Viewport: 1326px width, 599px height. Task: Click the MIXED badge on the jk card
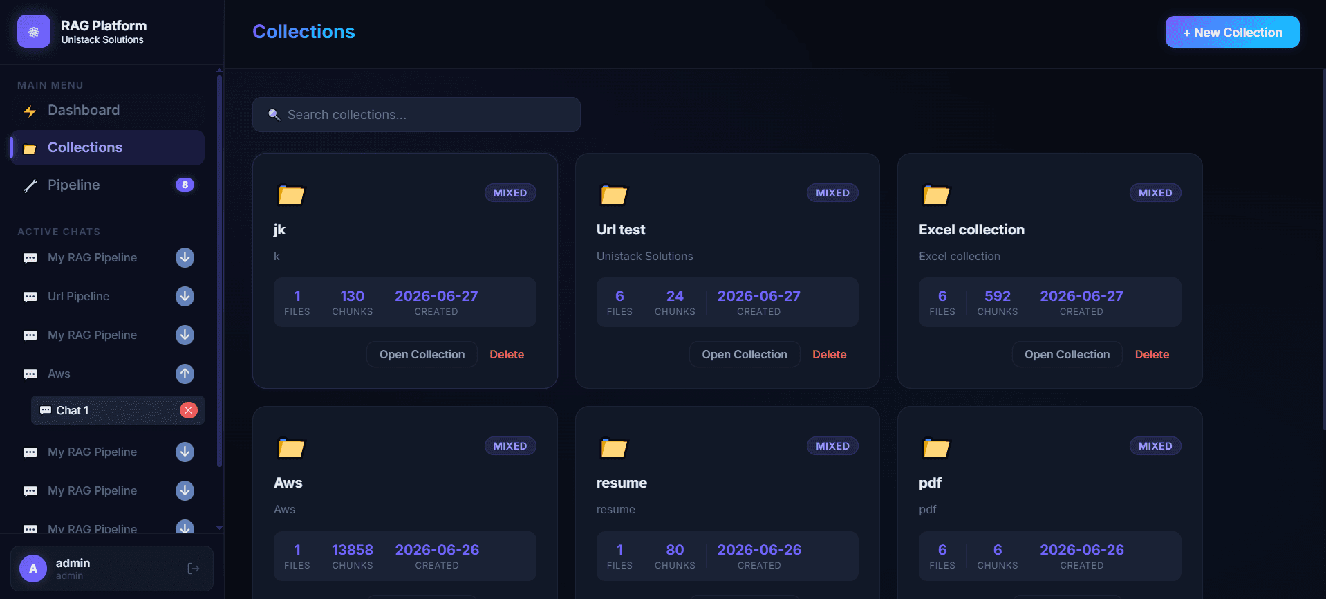[510, 193]
